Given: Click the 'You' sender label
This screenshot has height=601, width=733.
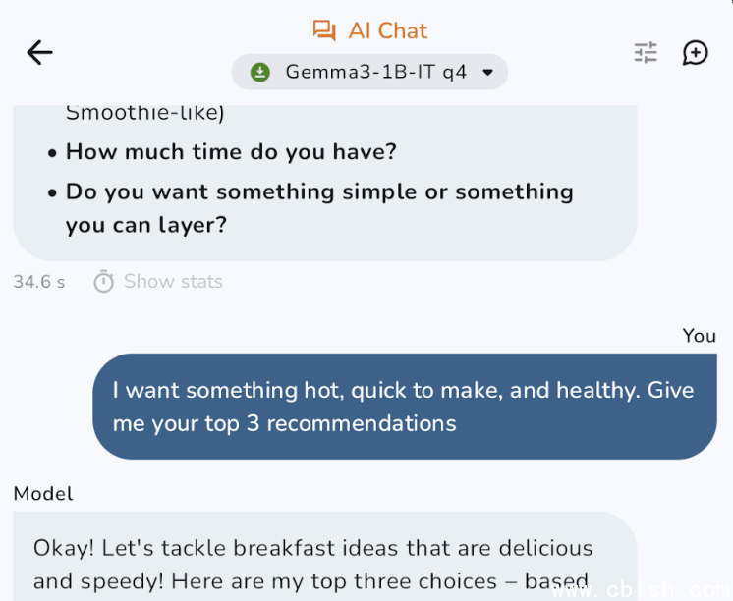Looking at the screenshot, I should pyautogui.click(x=699, y=336).
